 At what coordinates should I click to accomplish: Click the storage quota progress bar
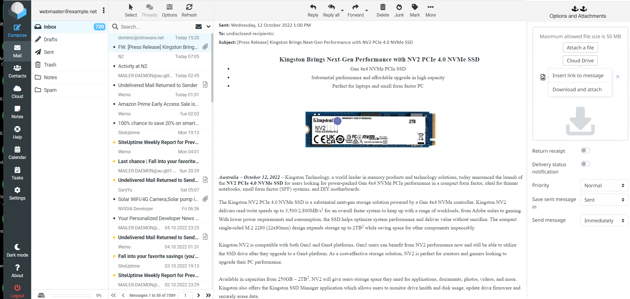(71, 295)
